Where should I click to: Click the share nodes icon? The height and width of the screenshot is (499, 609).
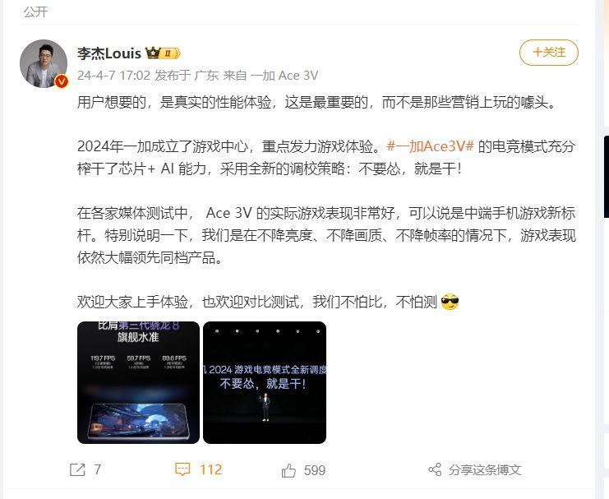pyautogui.click(x=435, y=469)
